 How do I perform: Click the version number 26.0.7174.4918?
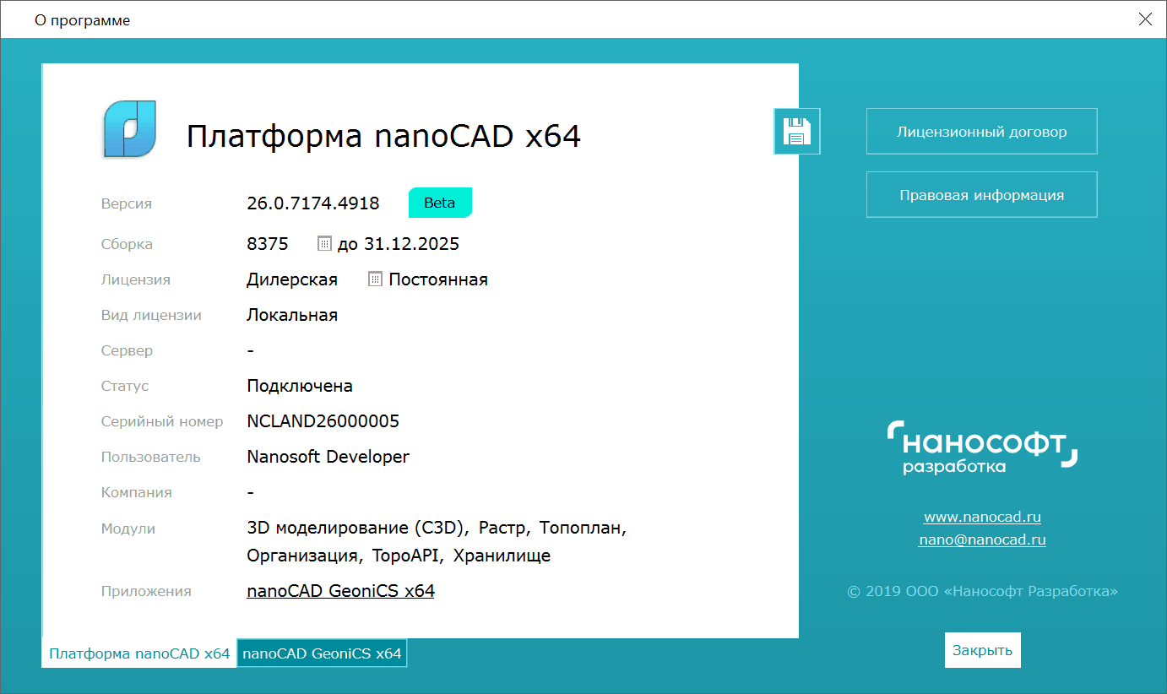click(x=312, y=203)
